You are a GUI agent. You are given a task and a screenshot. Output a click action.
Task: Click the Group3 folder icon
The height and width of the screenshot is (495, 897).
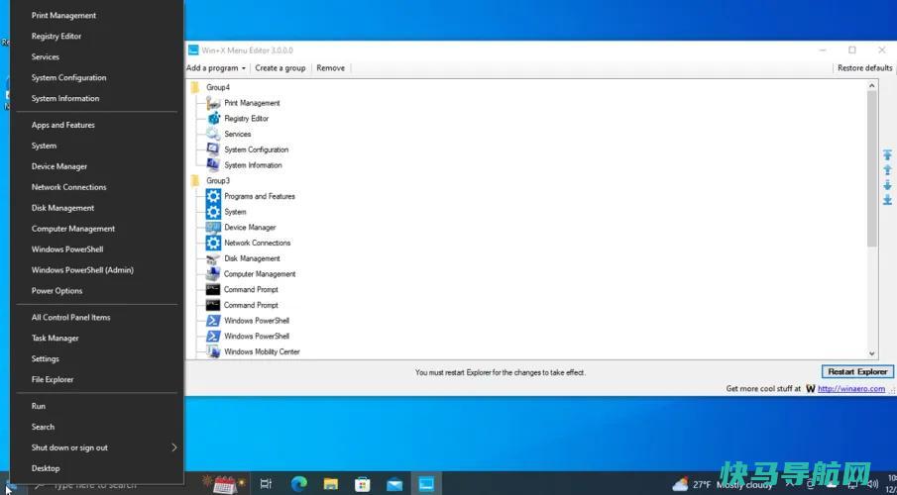point(195,180)
